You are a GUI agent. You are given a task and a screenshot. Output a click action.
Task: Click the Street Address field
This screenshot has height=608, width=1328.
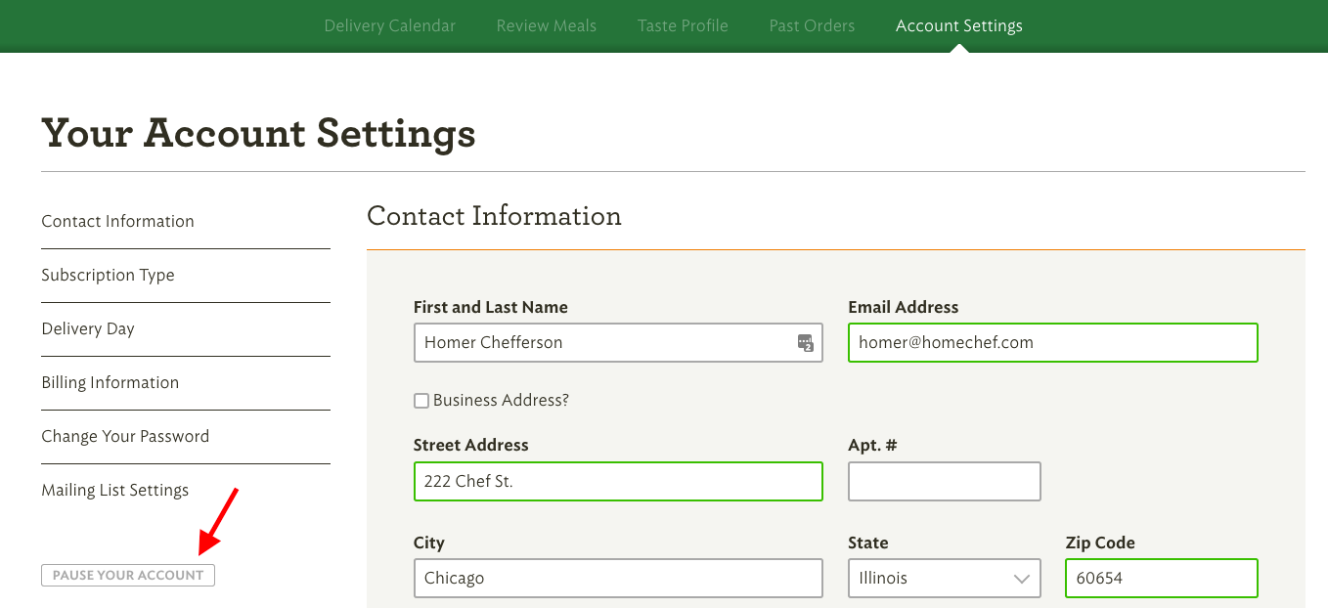(618, 481)
